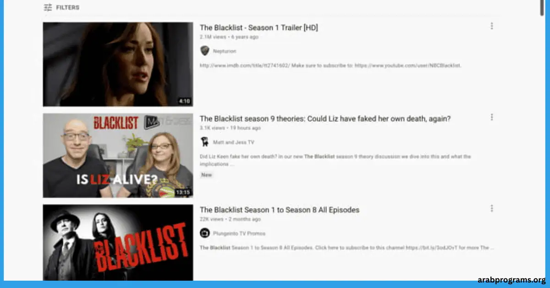Image resolution: width=550 pixels, height=288 pixels.
Task: Visit the Plungeinto TV Promos channel name
Action: tap(239, 234)
